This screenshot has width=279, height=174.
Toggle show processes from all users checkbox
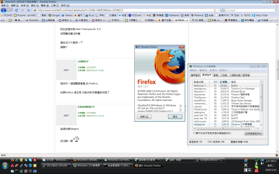(x=194, y=133)
